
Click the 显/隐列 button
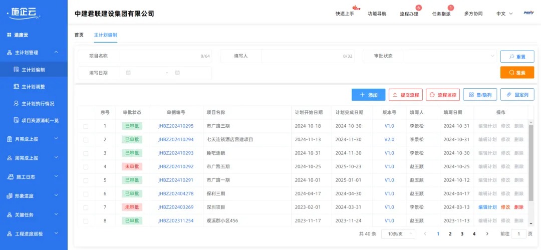(480, 95)
